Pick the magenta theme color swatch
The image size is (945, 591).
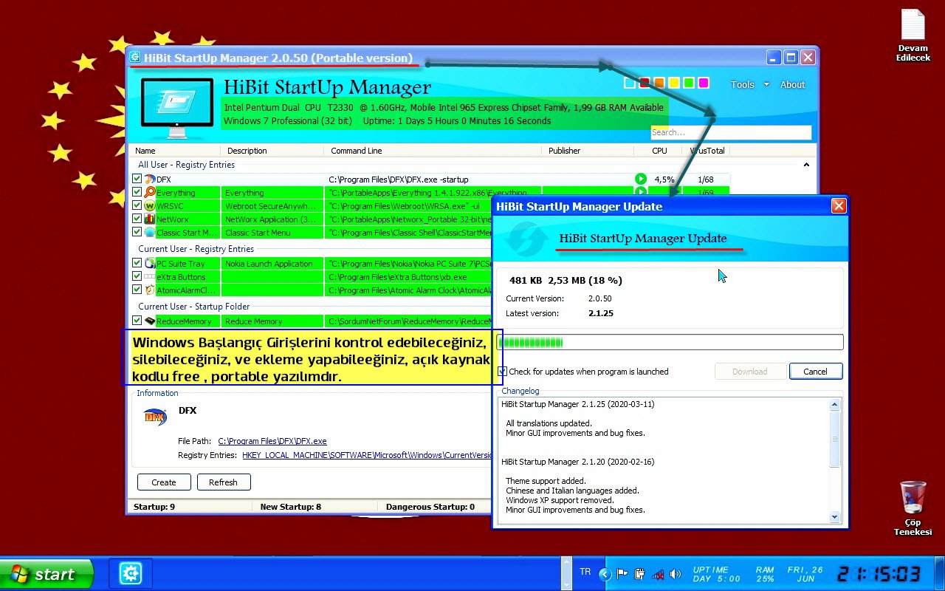704,83
